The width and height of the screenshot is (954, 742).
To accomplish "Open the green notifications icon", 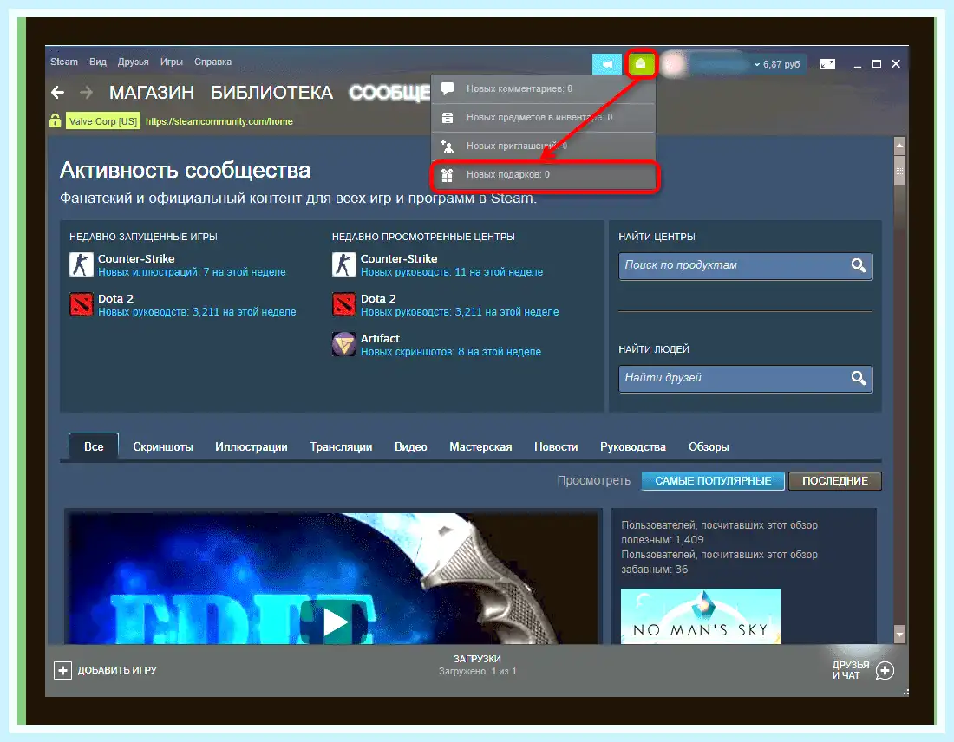I will 641,63.
